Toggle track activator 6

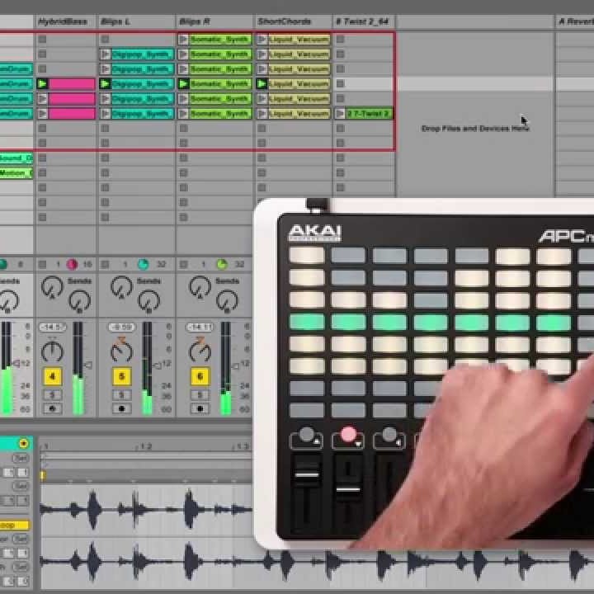200,376
